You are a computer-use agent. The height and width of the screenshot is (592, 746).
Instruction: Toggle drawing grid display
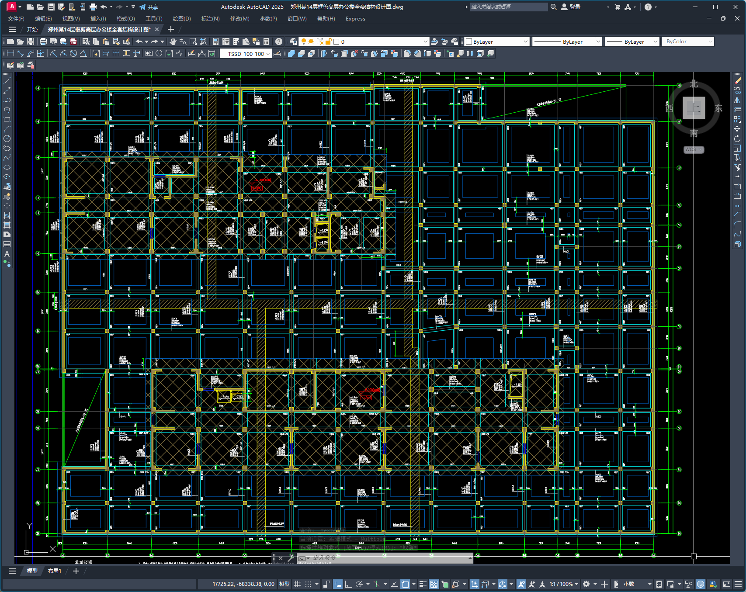pos(297,584)
